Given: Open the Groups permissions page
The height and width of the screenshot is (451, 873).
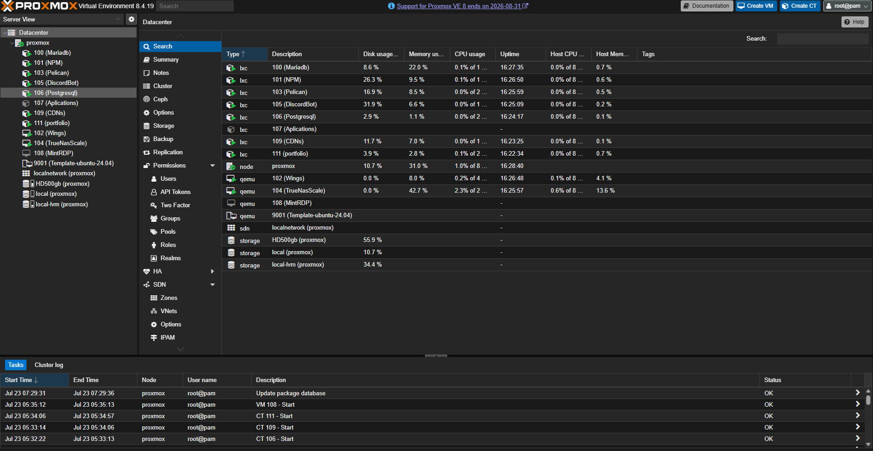Looking at the screenshot, I should tap(180, 219).
